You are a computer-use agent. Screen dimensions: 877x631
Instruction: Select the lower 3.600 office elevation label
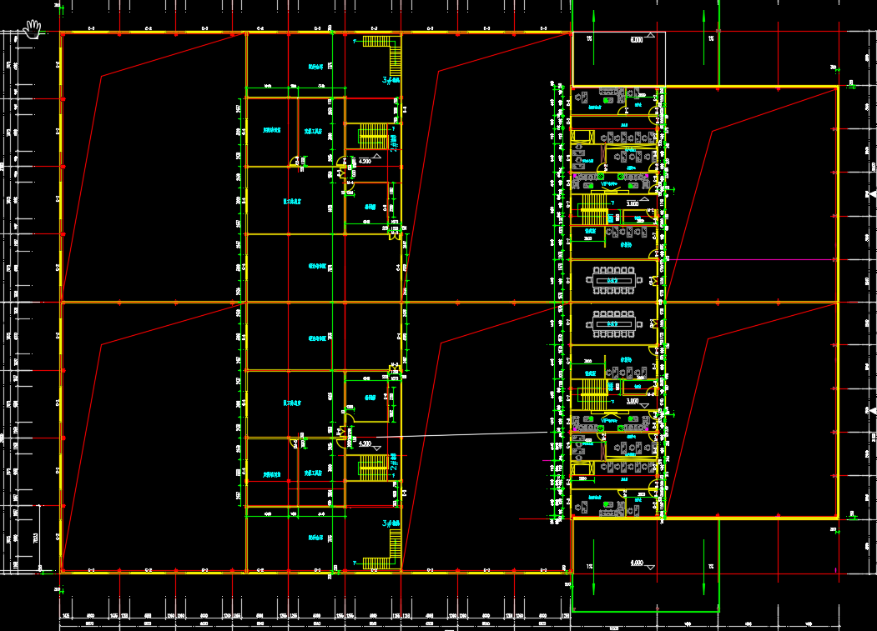pos(633,401)
